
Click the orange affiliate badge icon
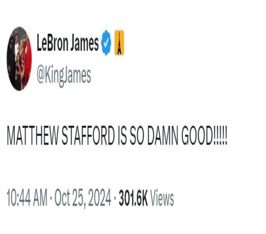(x=119, y=43)
